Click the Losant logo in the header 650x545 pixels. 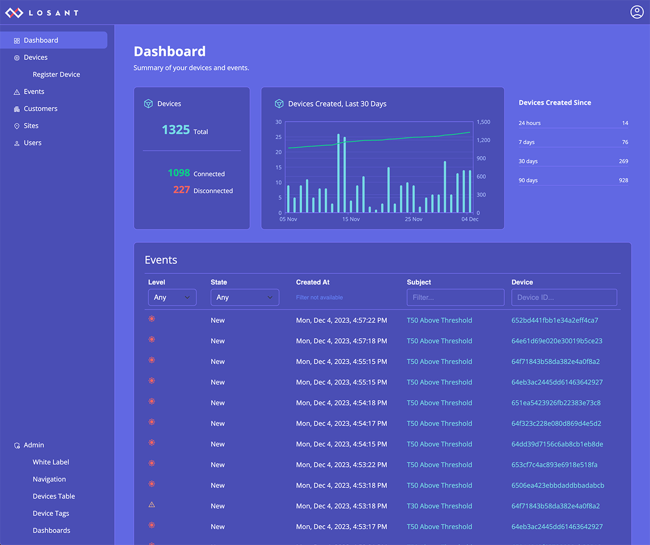click(x=42, y=13)
